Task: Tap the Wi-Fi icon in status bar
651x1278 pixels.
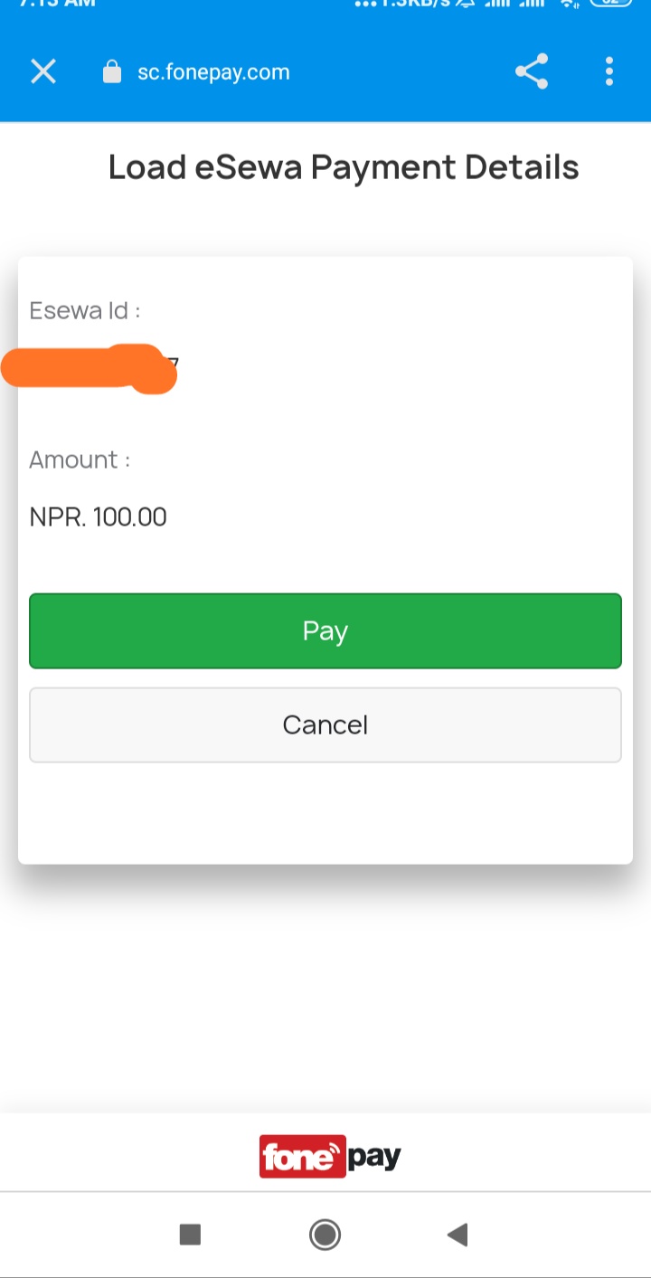Action: click(569, 3)
